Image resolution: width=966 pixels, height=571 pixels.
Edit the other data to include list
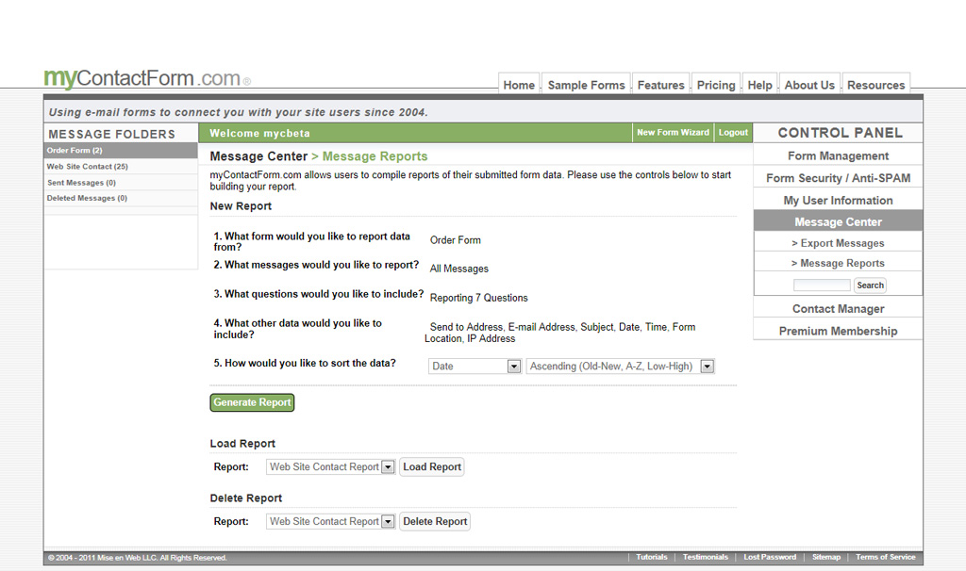pos(560,333)
